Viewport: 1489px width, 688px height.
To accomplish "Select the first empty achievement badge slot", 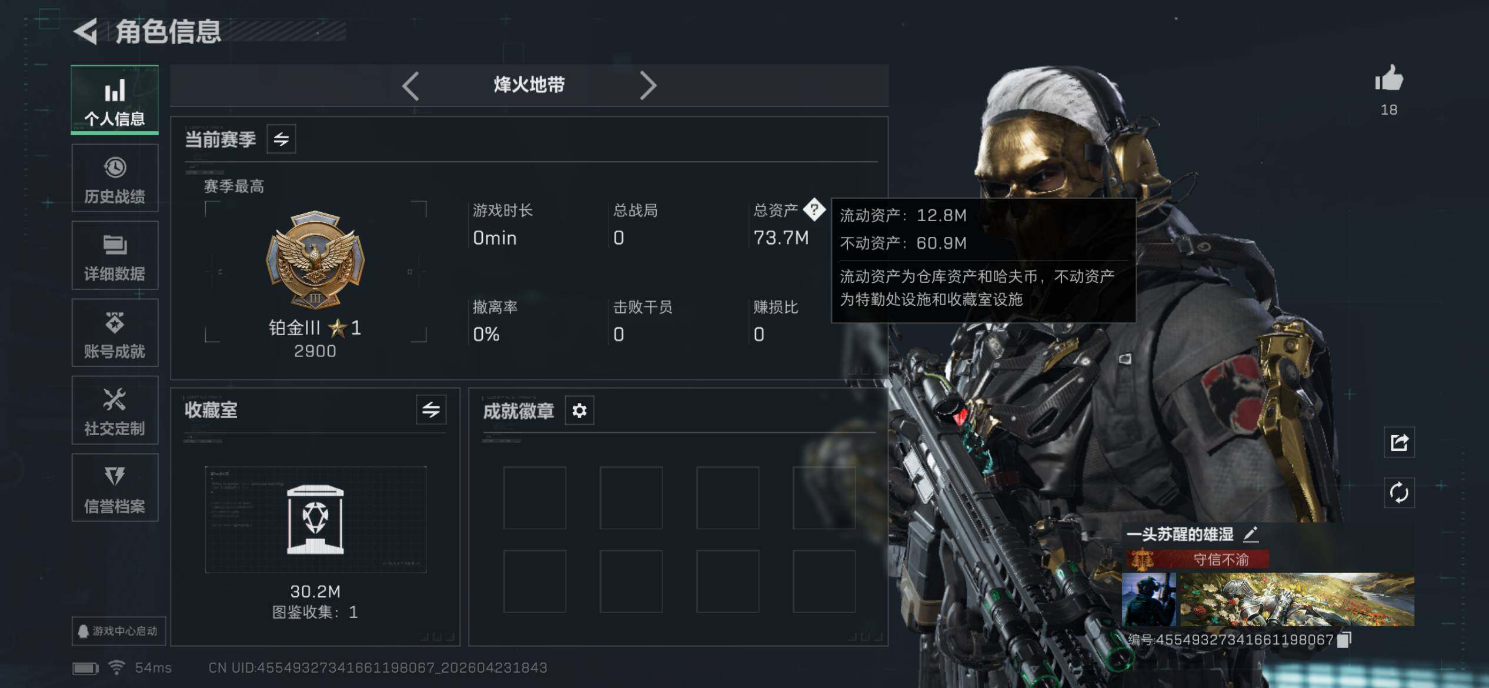I will point(535,498).
